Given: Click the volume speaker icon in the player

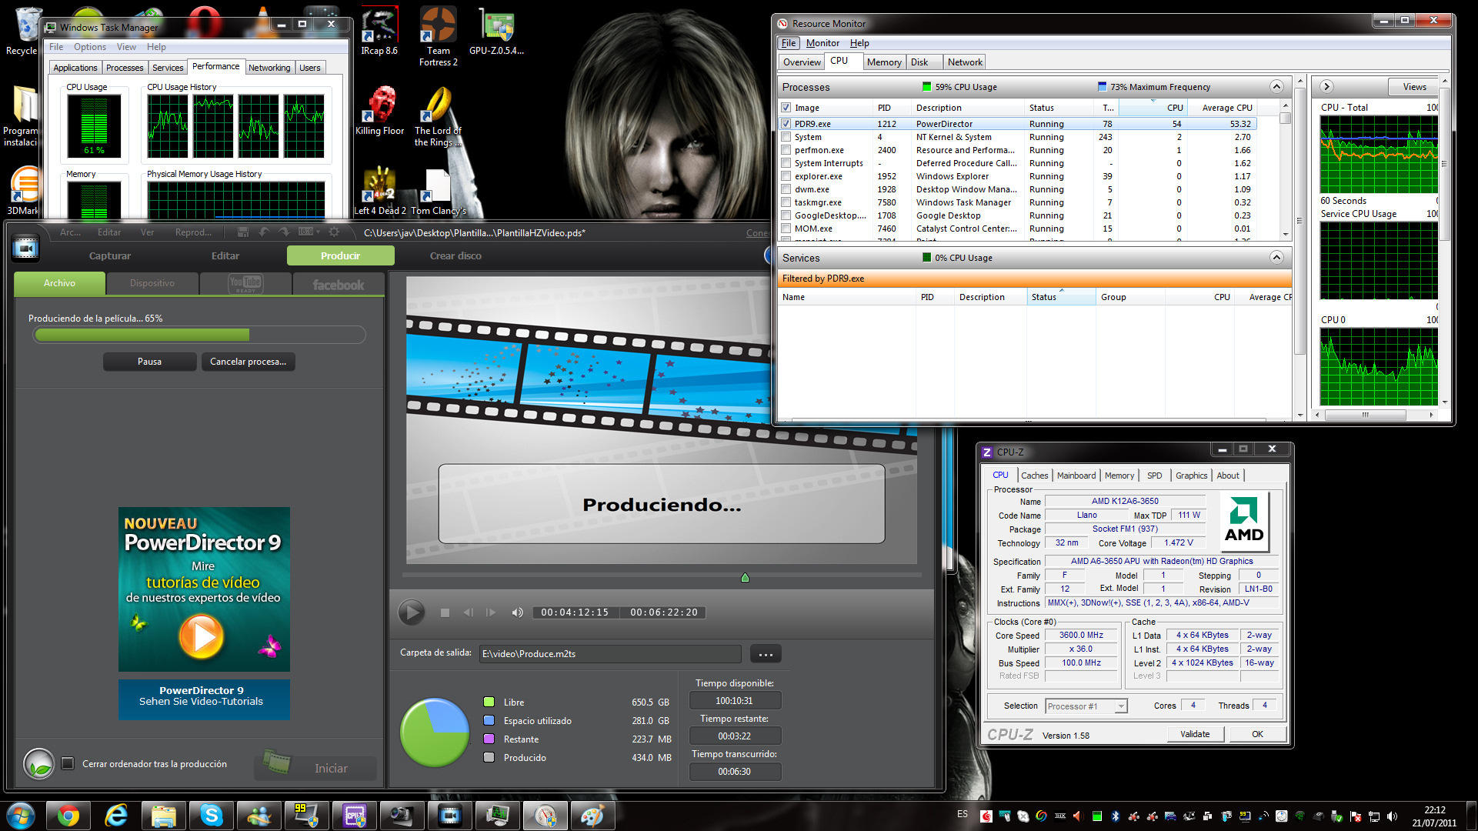Looking at the screenshot, I should click(x=517, y=612).
